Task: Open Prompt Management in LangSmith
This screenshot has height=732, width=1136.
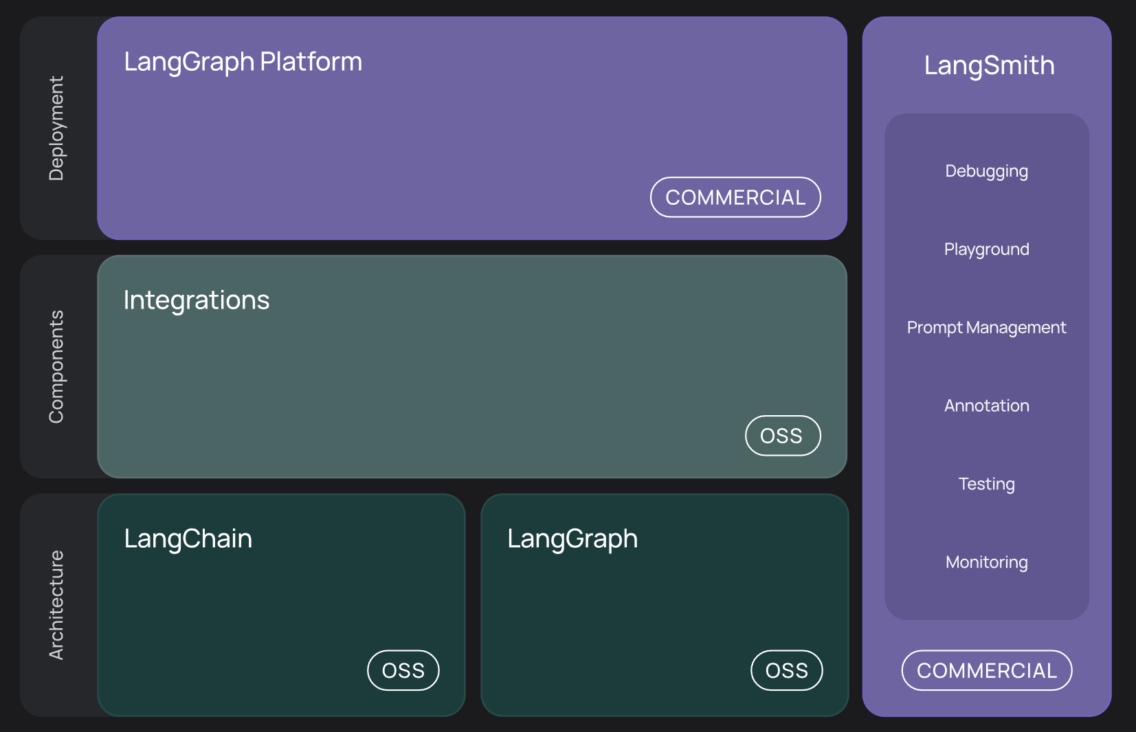Action: click(986, 327)
